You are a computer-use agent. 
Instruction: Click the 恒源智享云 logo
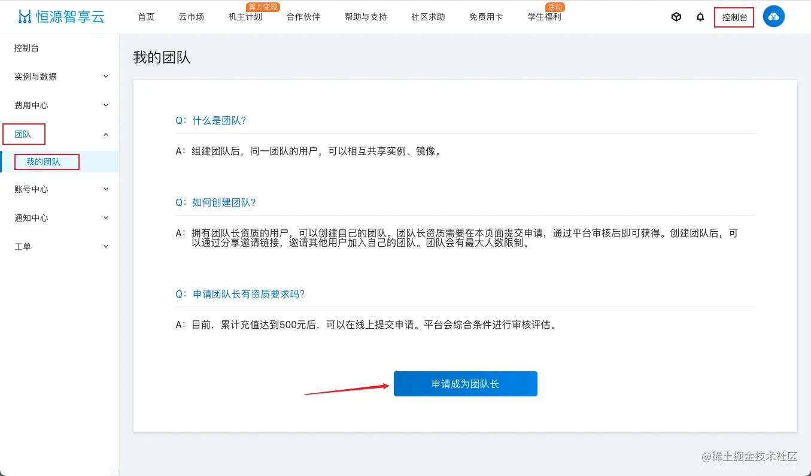pyautogui.click(x=60, y=16)
